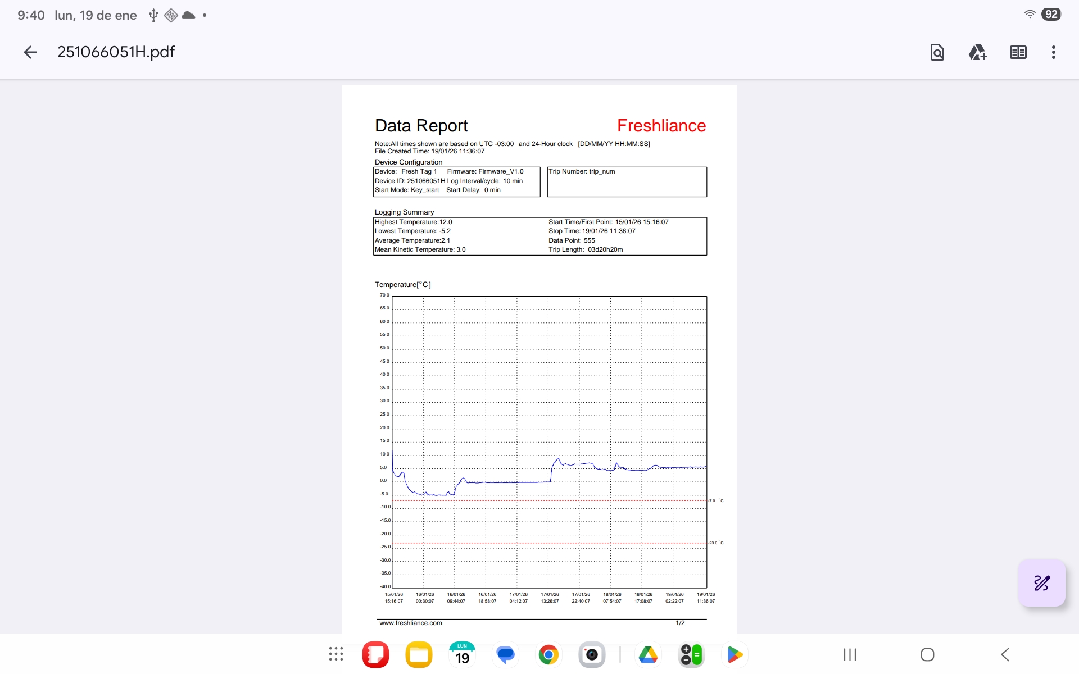Tap the back arrow button
1079x674 pixels.
pyautogui.click(x=30, y=52)
